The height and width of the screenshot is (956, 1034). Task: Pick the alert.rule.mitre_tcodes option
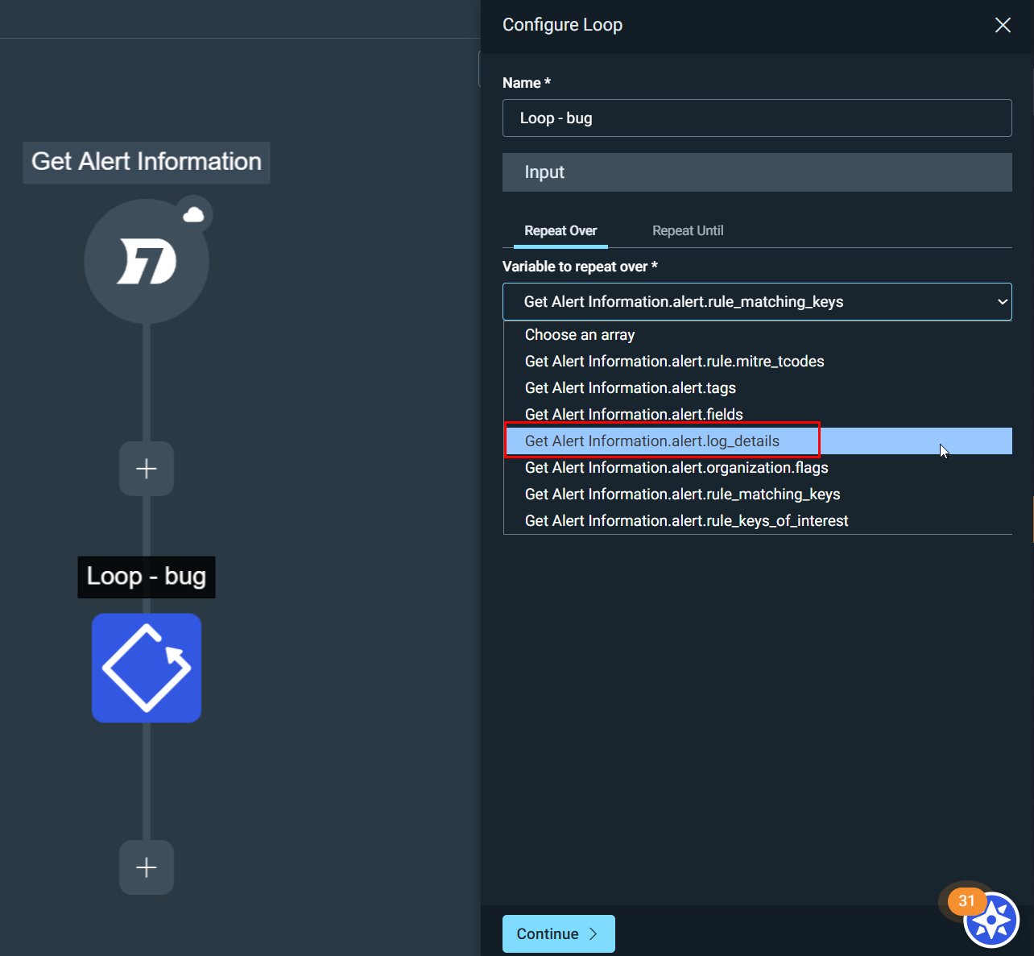point(674,362)
